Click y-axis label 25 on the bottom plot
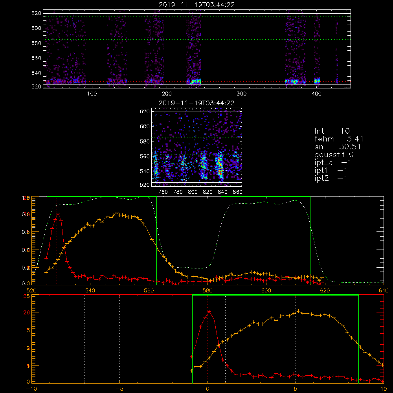 pyautogui.click(x=27, y=296)
